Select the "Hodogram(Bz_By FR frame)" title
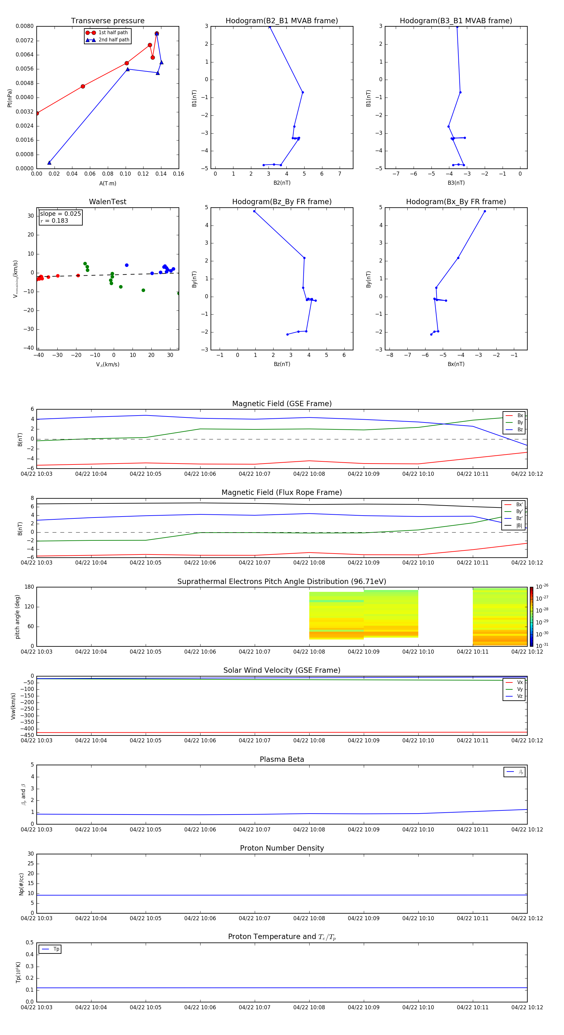Image resolution: width=564 pixels, height=1035 pixels. (x=282, y=202)
